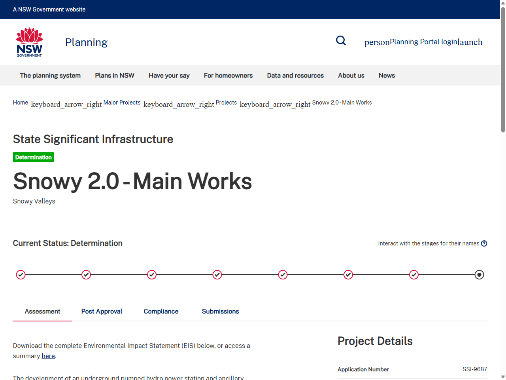Click the NSW Government waratah logo
This screenshot has width=506, height=380.
pyautogui.click(x=29, y=42)
